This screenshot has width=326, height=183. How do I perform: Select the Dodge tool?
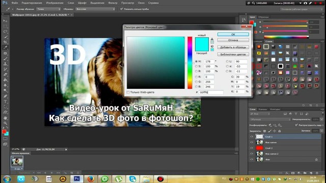[5, 90]
